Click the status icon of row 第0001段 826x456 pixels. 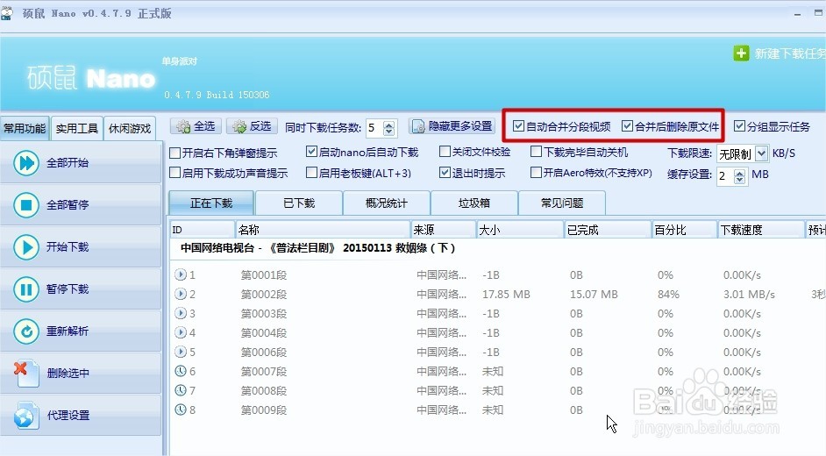click(x=181, y=274)
